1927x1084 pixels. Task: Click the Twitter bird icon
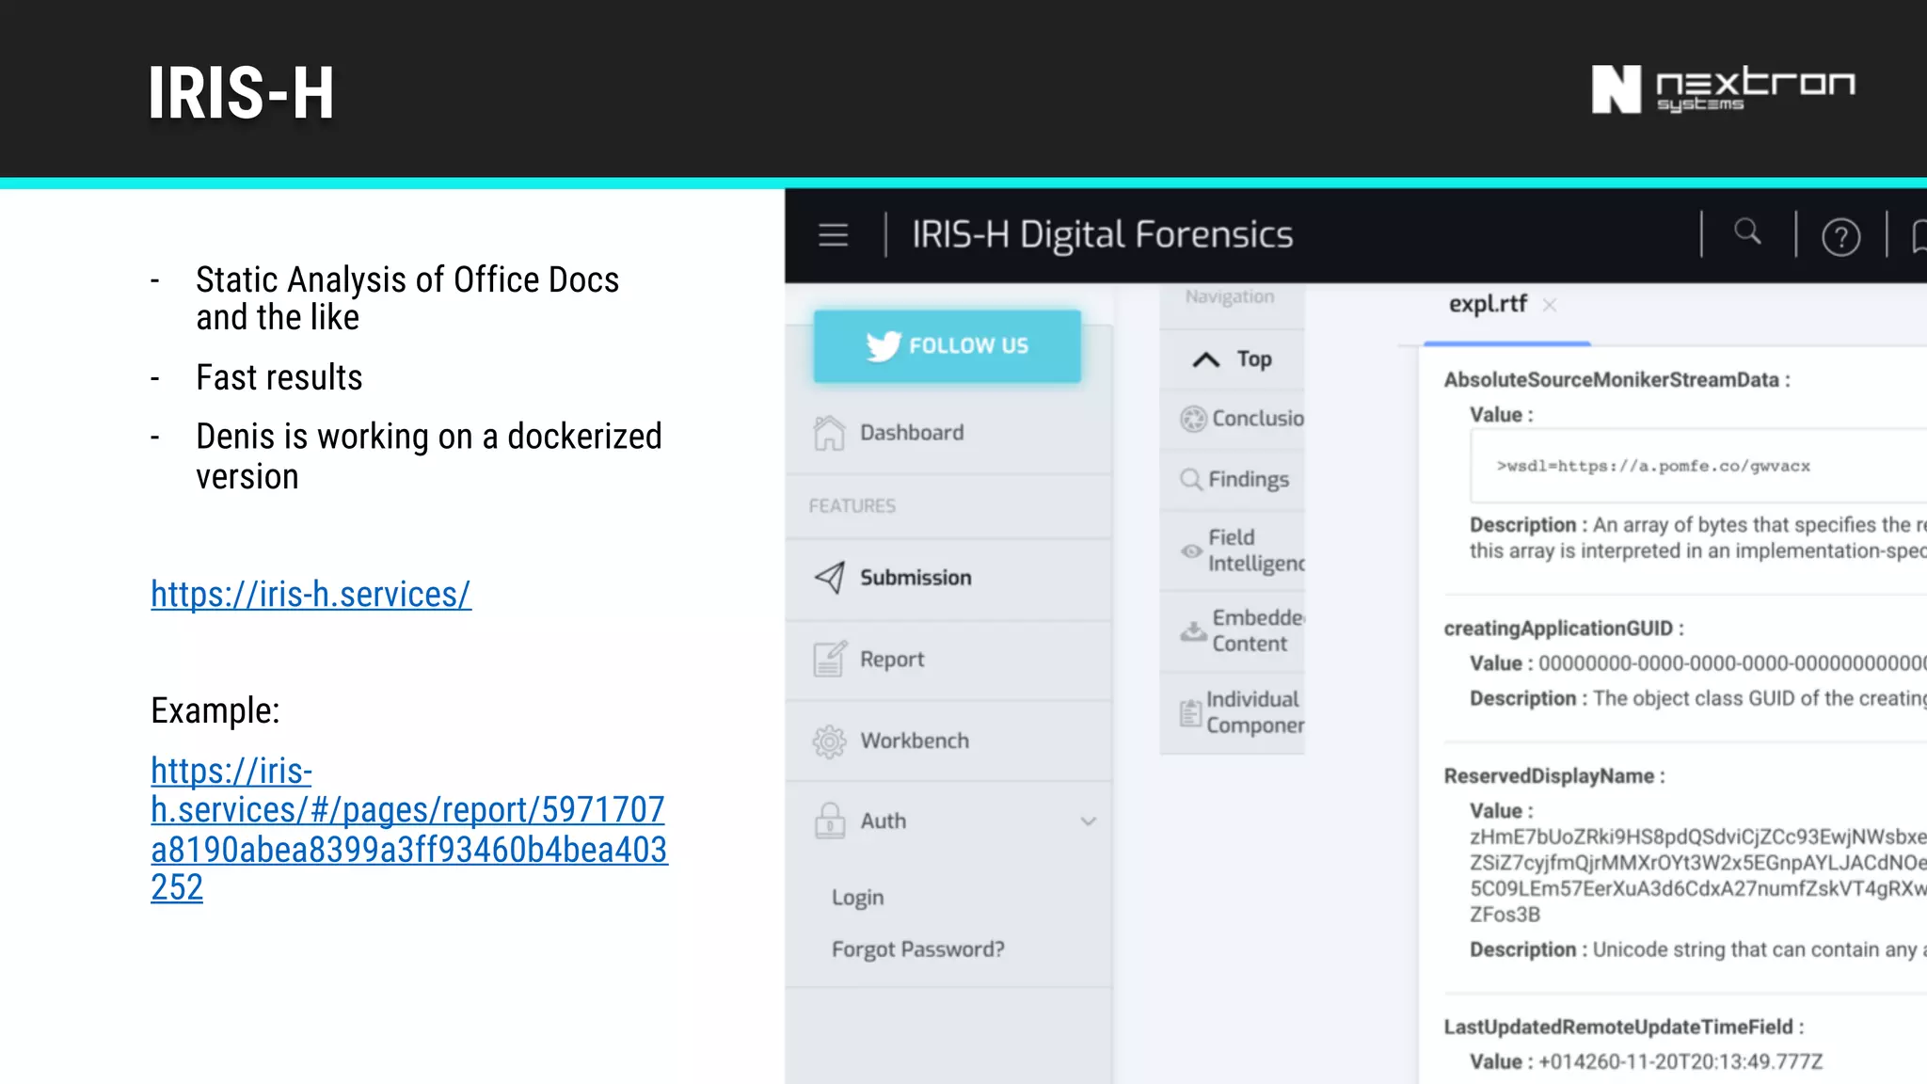pyautogui.click(x=884, y=345)
